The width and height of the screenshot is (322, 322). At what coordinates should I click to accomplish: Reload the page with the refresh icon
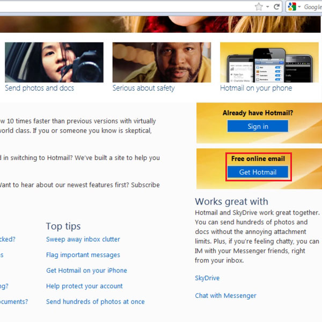[x=277, y=7]
